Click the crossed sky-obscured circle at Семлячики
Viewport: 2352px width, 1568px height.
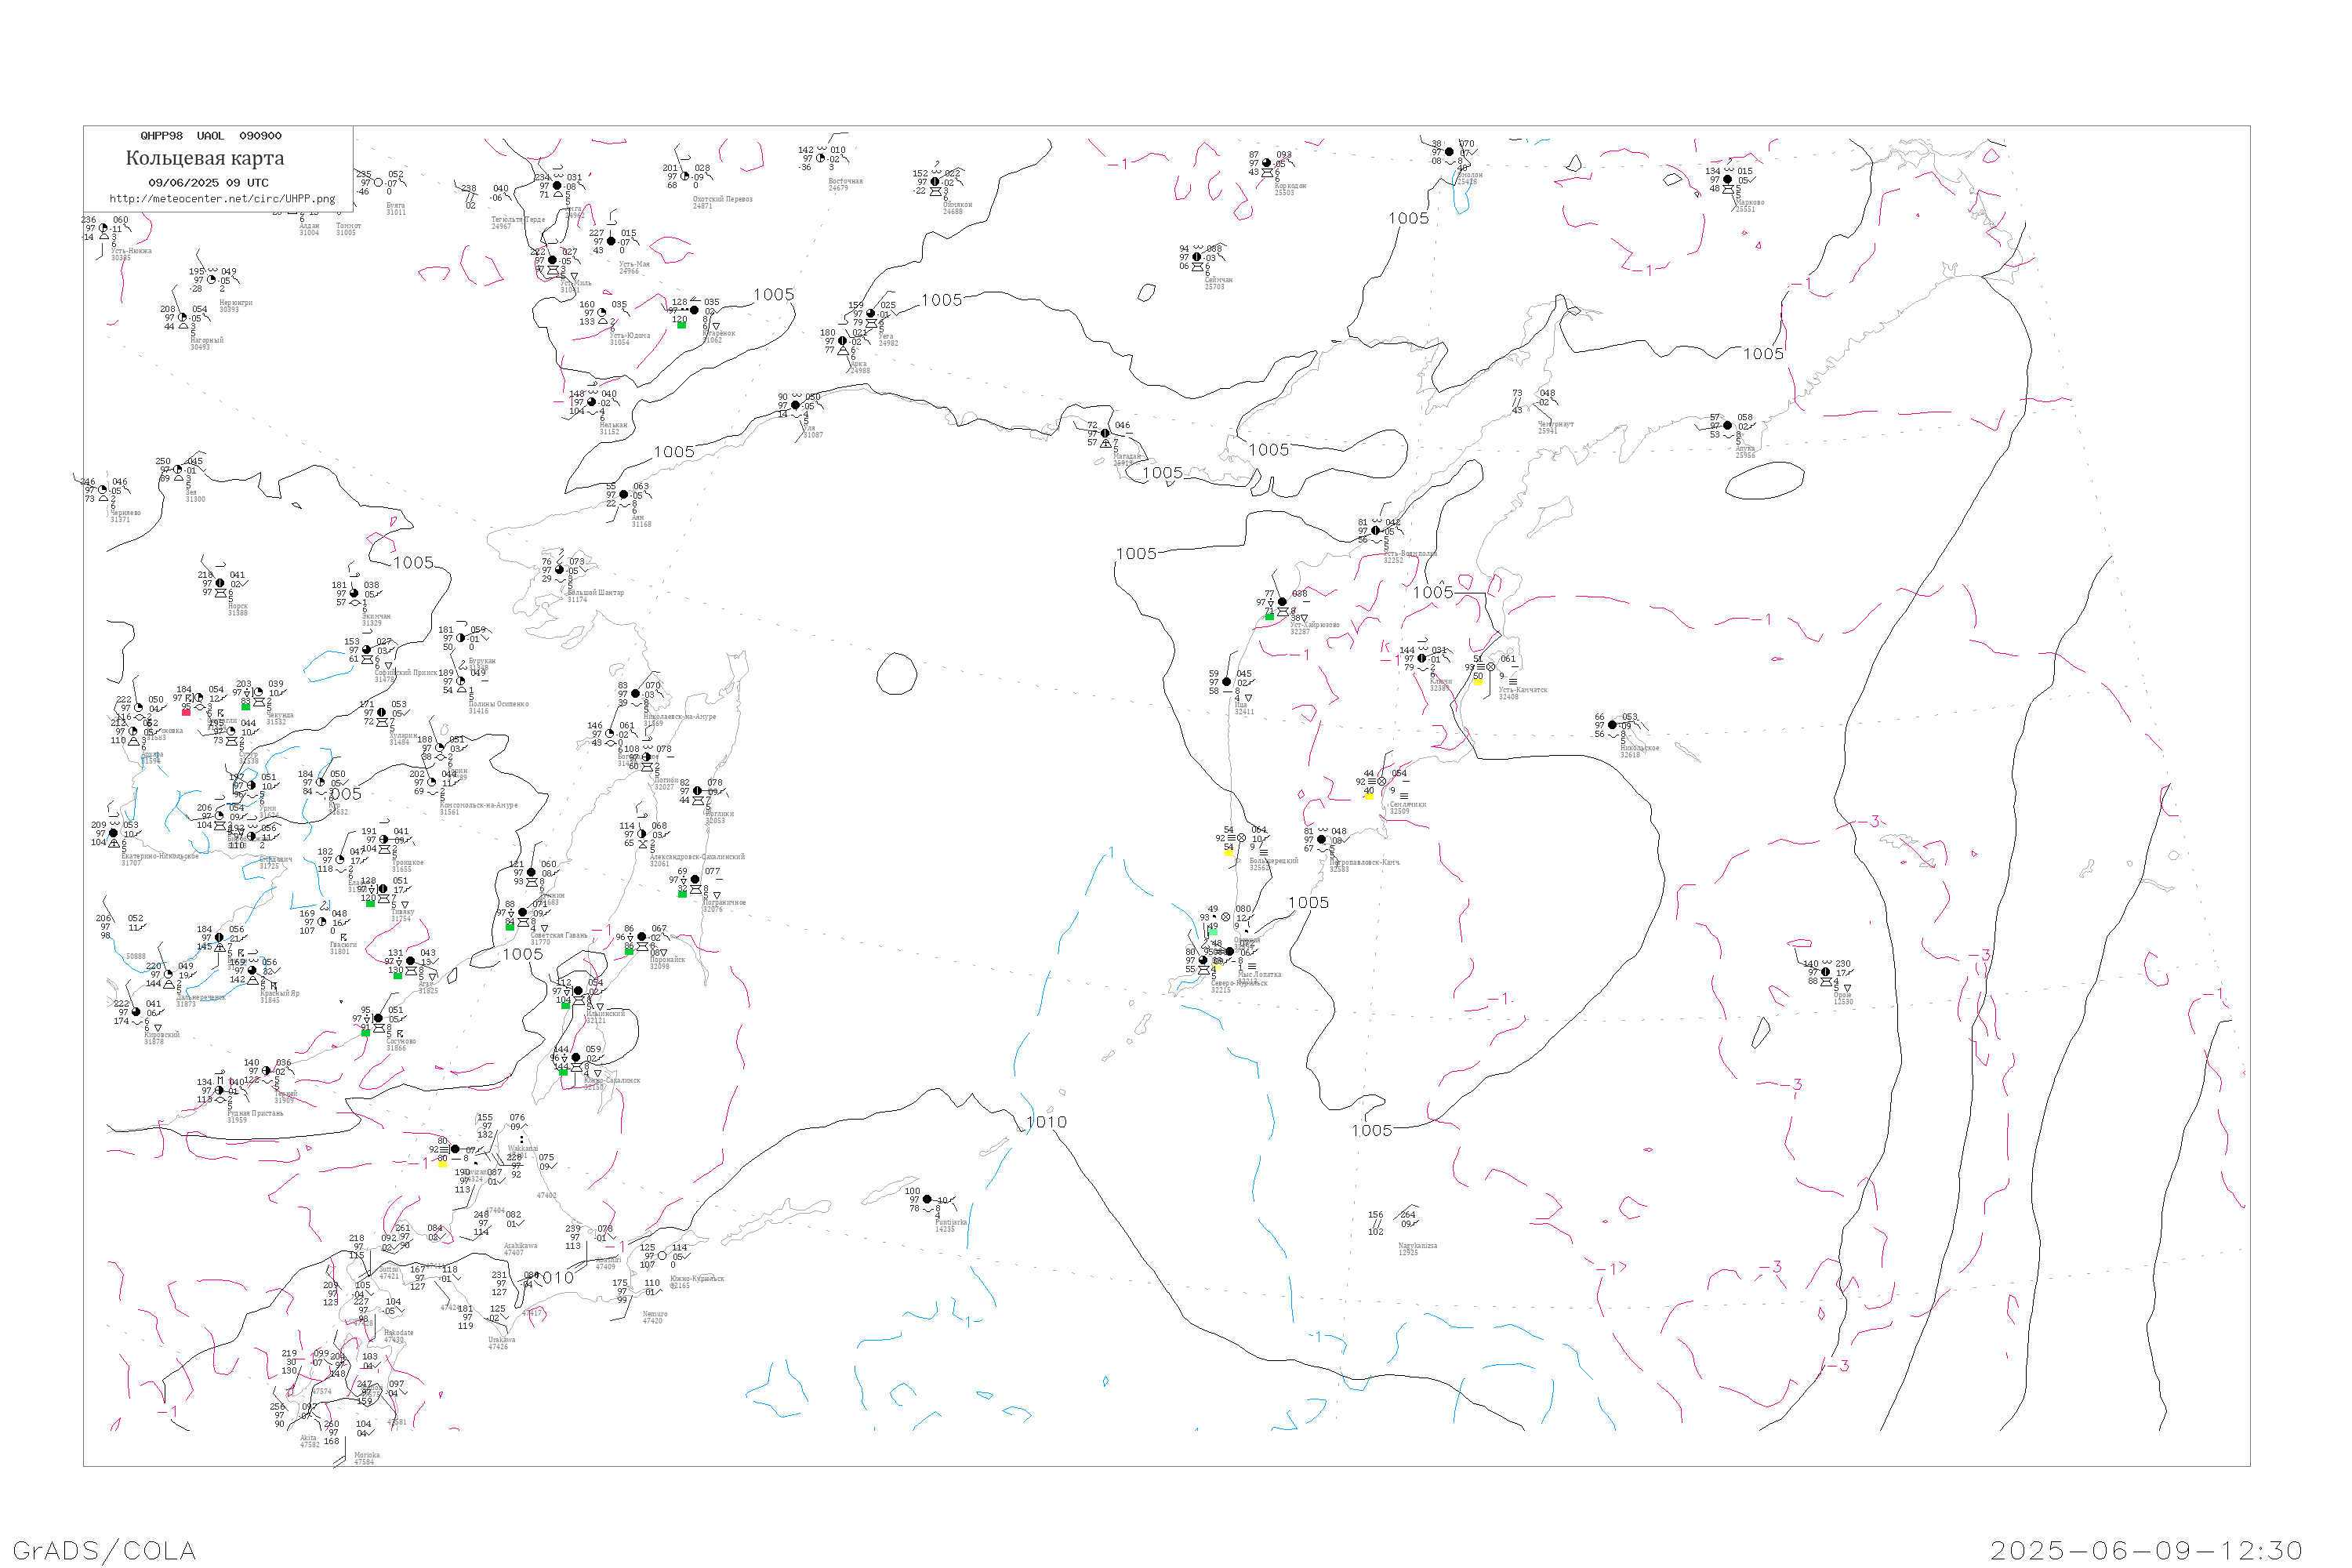(x=1382, y=782)
